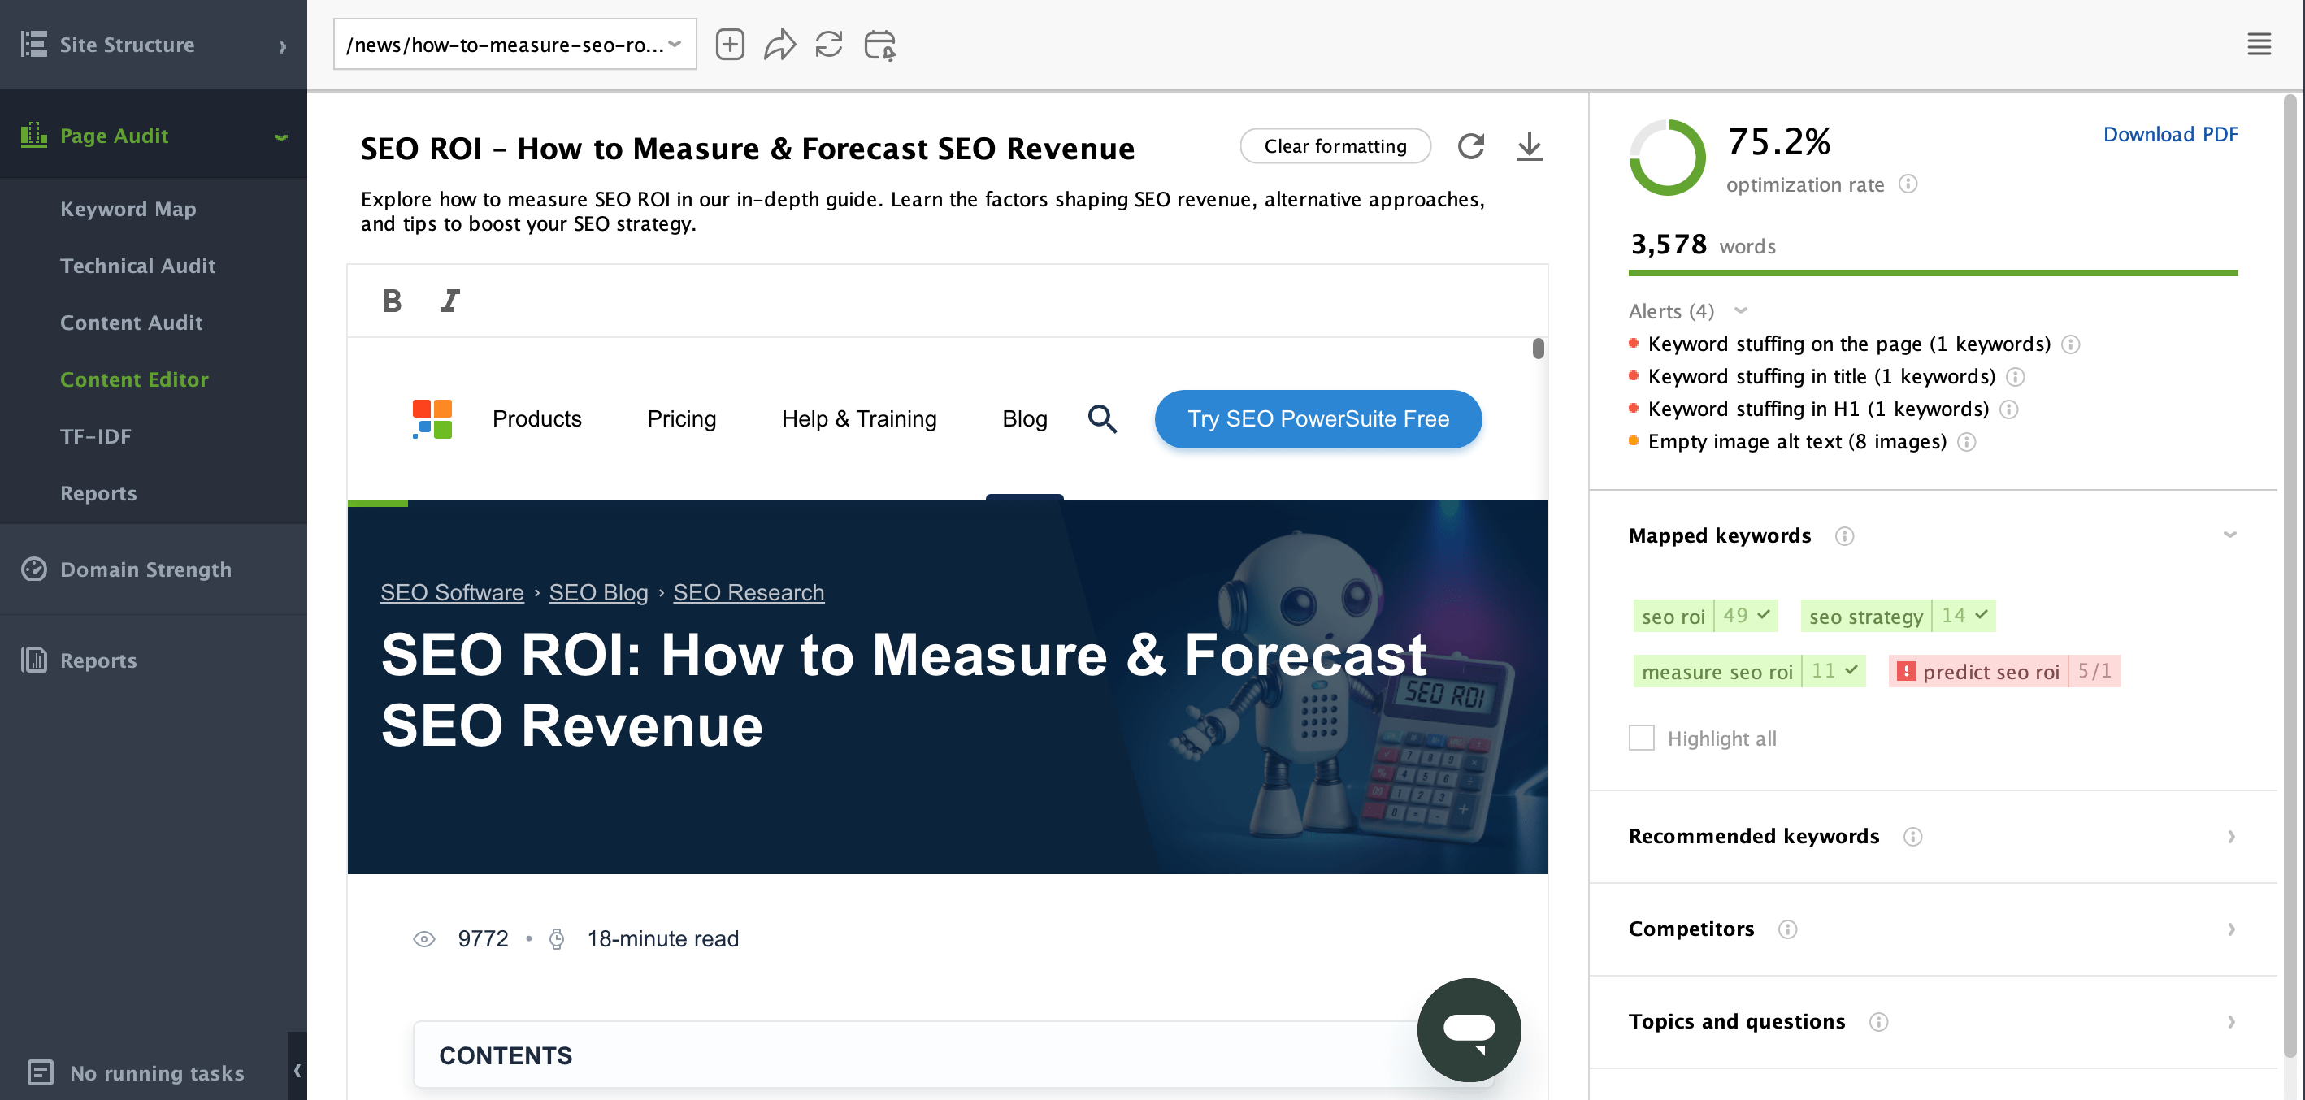Click the refresh sync icon in toolbar
This screenshot has height=1100, width=2305.
click(828, 45)
